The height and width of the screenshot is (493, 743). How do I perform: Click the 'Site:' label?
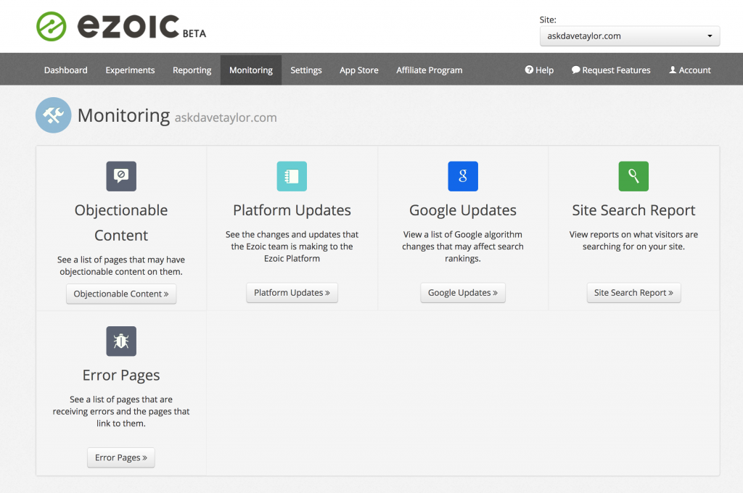[x=548, y=20]
